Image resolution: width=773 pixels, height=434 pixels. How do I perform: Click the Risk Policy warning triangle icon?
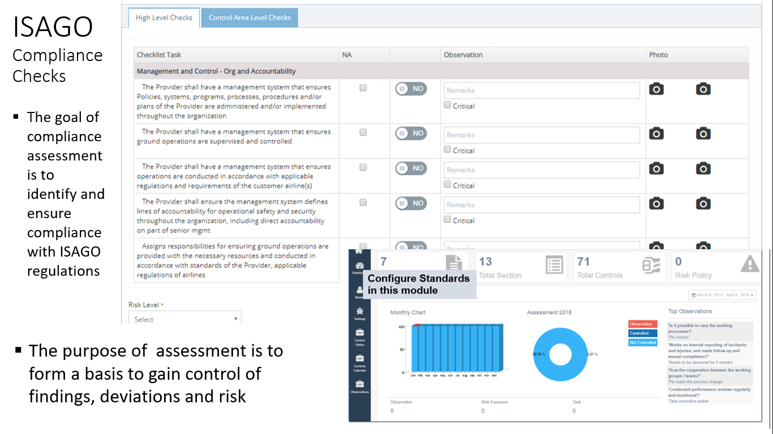tap(750, 264)
